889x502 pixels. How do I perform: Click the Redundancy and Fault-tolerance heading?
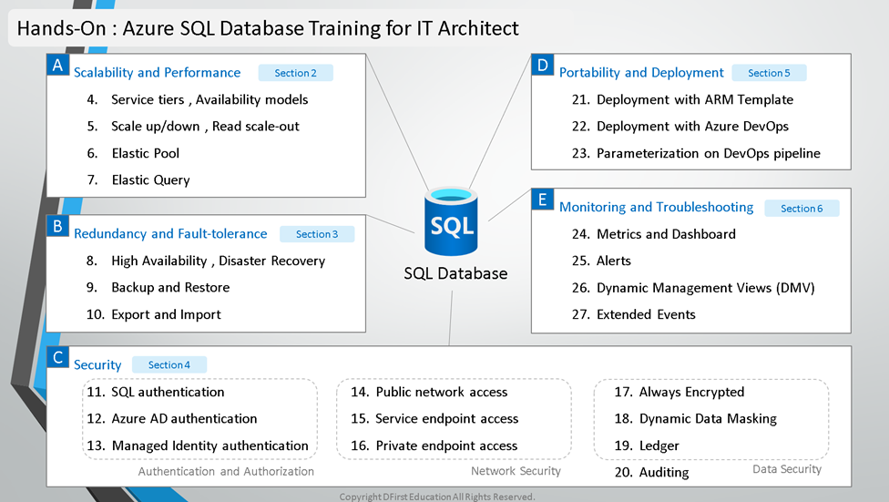(x=170, y=234)
